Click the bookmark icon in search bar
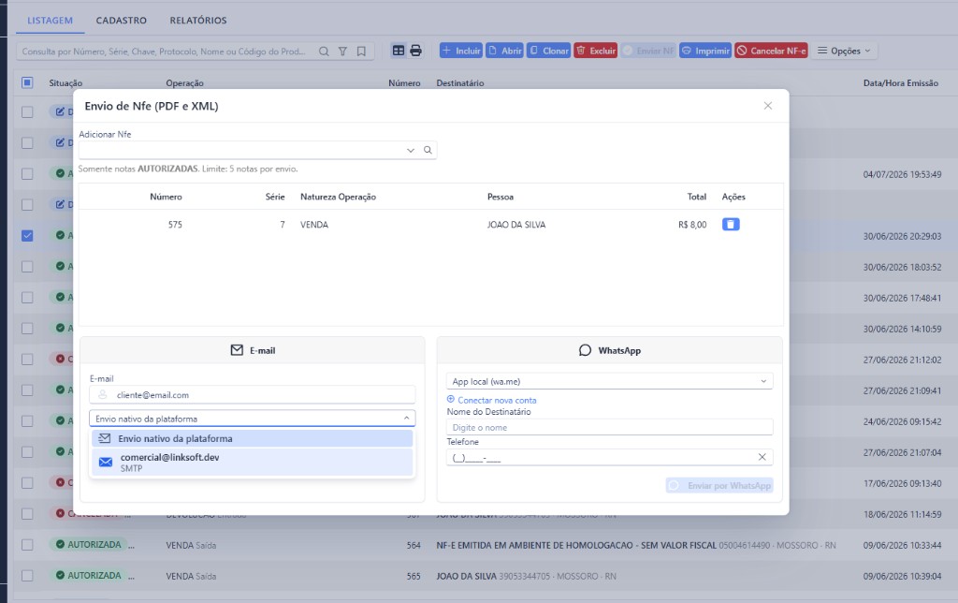Image resolution: width=958 pixels, height=603 pixels. coord(361,51)
